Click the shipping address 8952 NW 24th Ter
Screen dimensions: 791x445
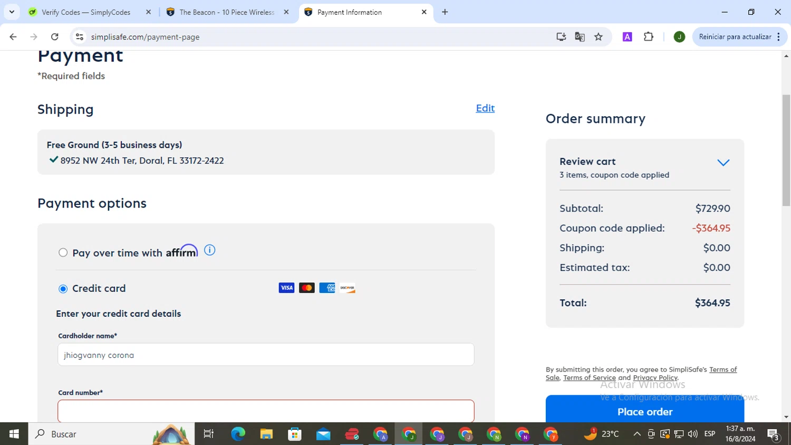click(142, 160)
